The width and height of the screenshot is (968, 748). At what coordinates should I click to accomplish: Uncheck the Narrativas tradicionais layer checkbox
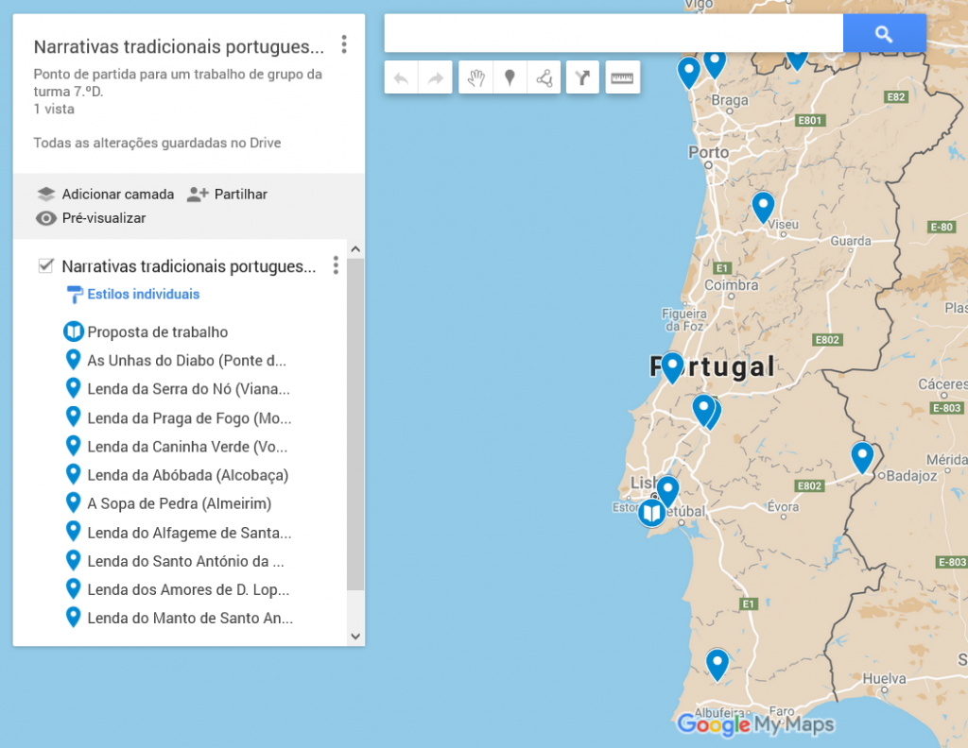45,265
